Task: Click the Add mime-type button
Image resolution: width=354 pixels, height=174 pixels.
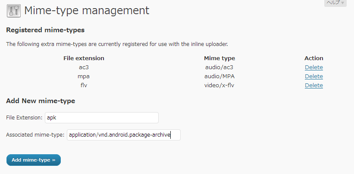Action: pos(34,160)
